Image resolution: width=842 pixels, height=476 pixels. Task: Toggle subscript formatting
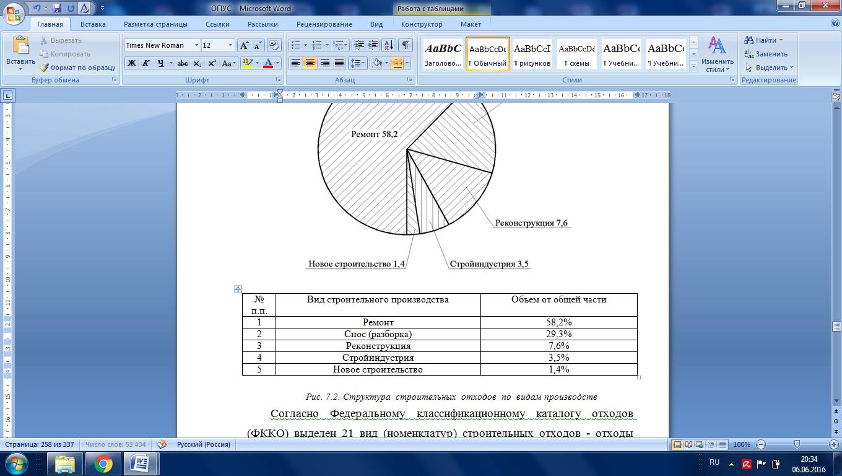coord(197,63)
